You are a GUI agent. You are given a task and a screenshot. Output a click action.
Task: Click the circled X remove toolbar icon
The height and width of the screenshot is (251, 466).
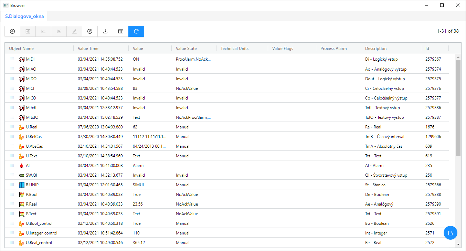[90, 31]
